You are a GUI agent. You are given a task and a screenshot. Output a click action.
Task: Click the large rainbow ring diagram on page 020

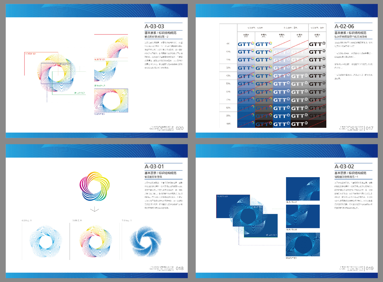[x=57, y=73]
